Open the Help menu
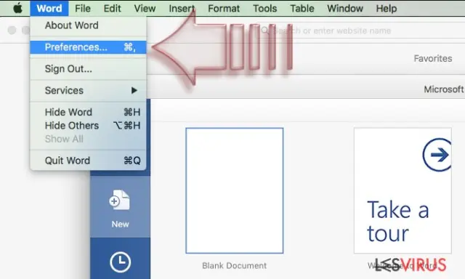 (387, 8)
